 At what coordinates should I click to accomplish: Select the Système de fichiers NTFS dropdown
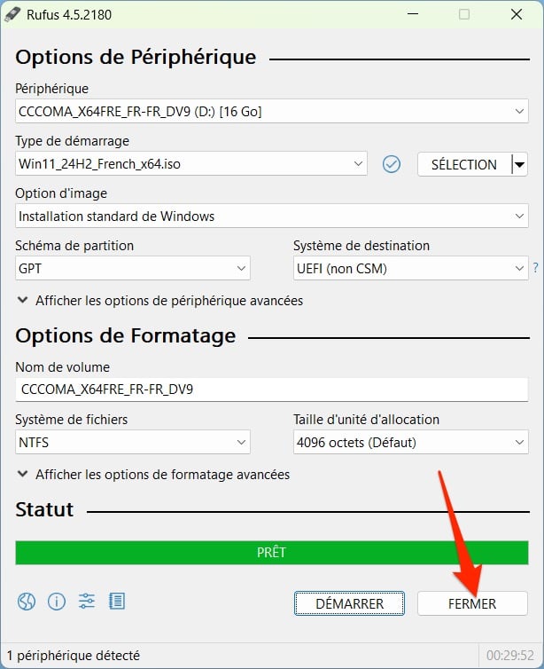point(133,442)
